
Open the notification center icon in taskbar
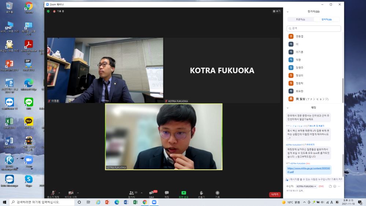click(x=360, y=202)
